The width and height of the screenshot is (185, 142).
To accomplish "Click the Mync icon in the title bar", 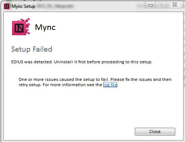I will coord(7,6).
